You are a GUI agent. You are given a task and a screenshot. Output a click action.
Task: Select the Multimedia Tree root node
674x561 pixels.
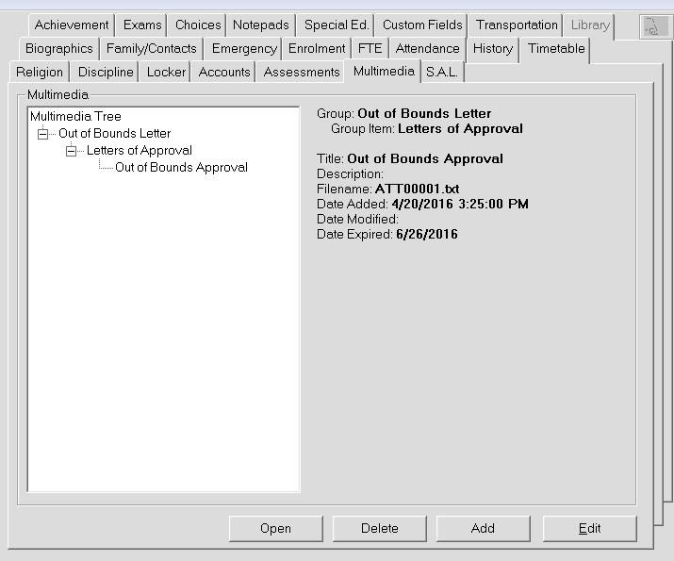coord(75,117)
